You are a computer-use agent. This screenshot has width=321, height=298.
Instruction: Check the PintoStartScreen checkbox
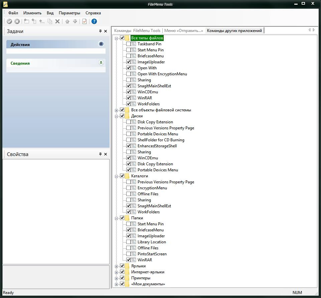(x=128, y=254)
